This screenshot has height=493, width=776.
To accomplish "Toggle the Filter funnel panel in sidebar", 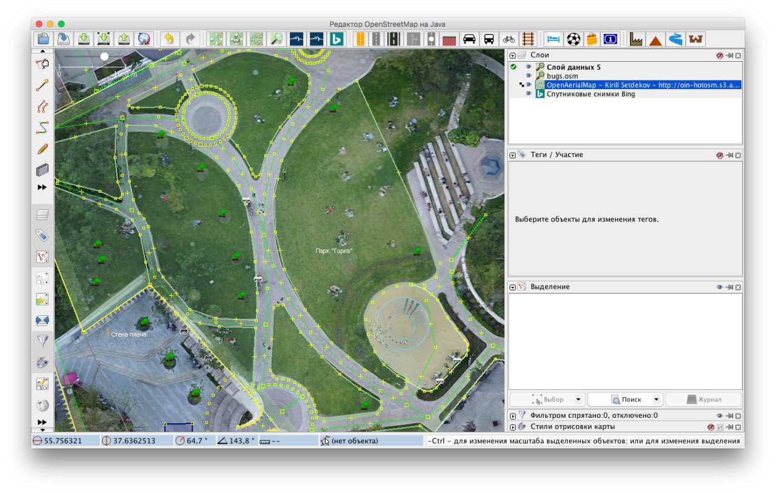I will point(42,341).
